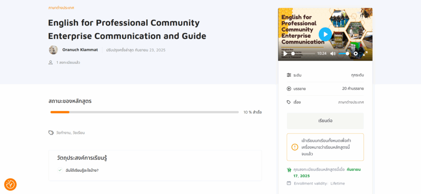The height and width of the screenshot is (194, 421).
Task: Click the วัยเรียน tag link
Action: pyautogui.click(x=79, y=133)
